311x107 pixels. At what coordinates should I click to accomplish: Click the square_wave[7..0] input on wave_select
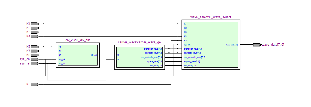pyautogui.click(x=192, y=61)
